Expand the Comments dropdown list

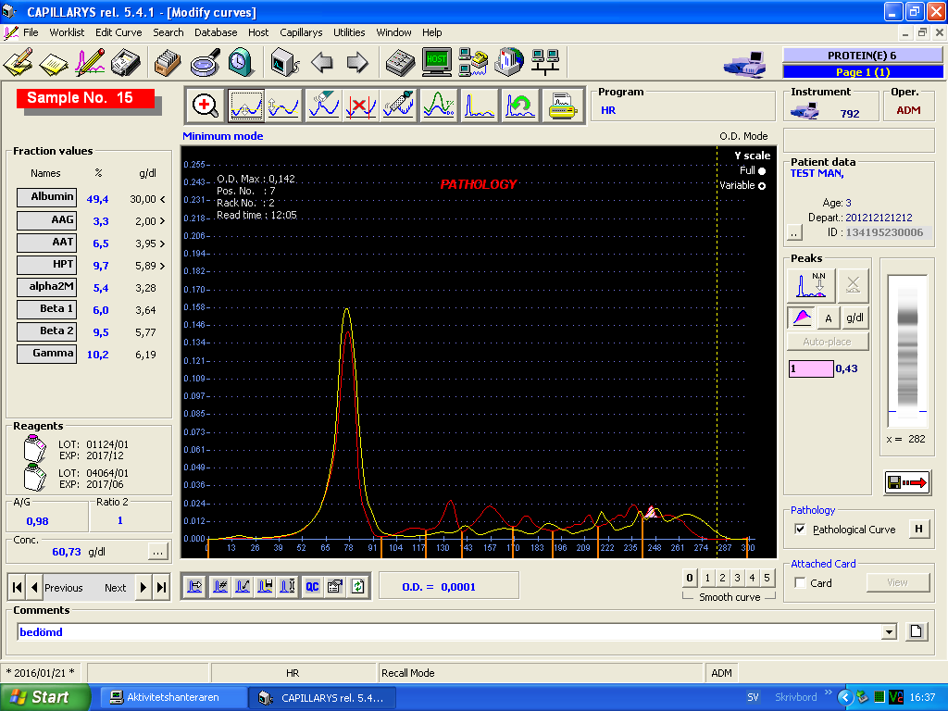coord(889,632)
